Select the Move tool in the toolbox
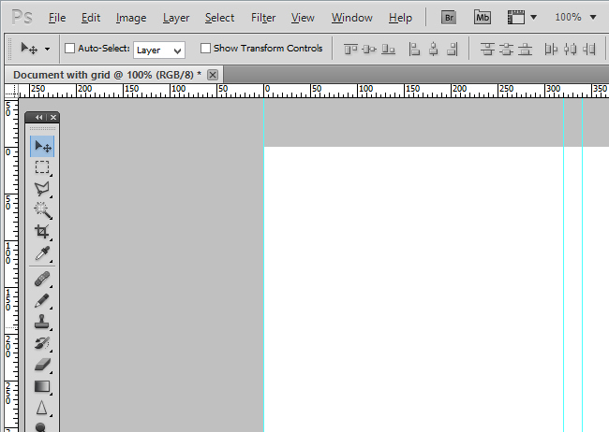This screenshot has width=609, height=432. tap(42, 146)
